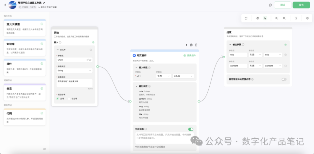This screenshot has height=154, width=314.
Task: Click the workflow avatar image
Action: 12,5
